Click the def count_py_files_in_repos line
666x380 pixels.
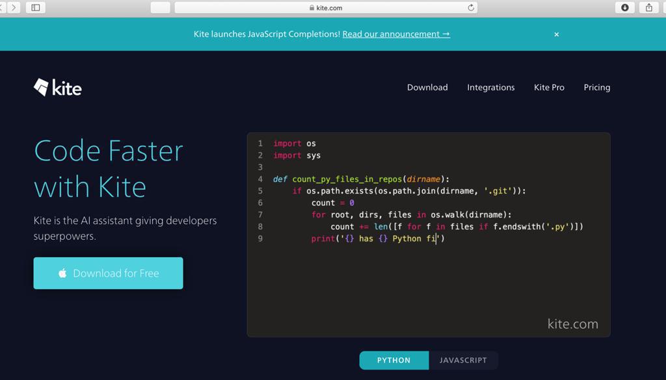coord(361,179)
